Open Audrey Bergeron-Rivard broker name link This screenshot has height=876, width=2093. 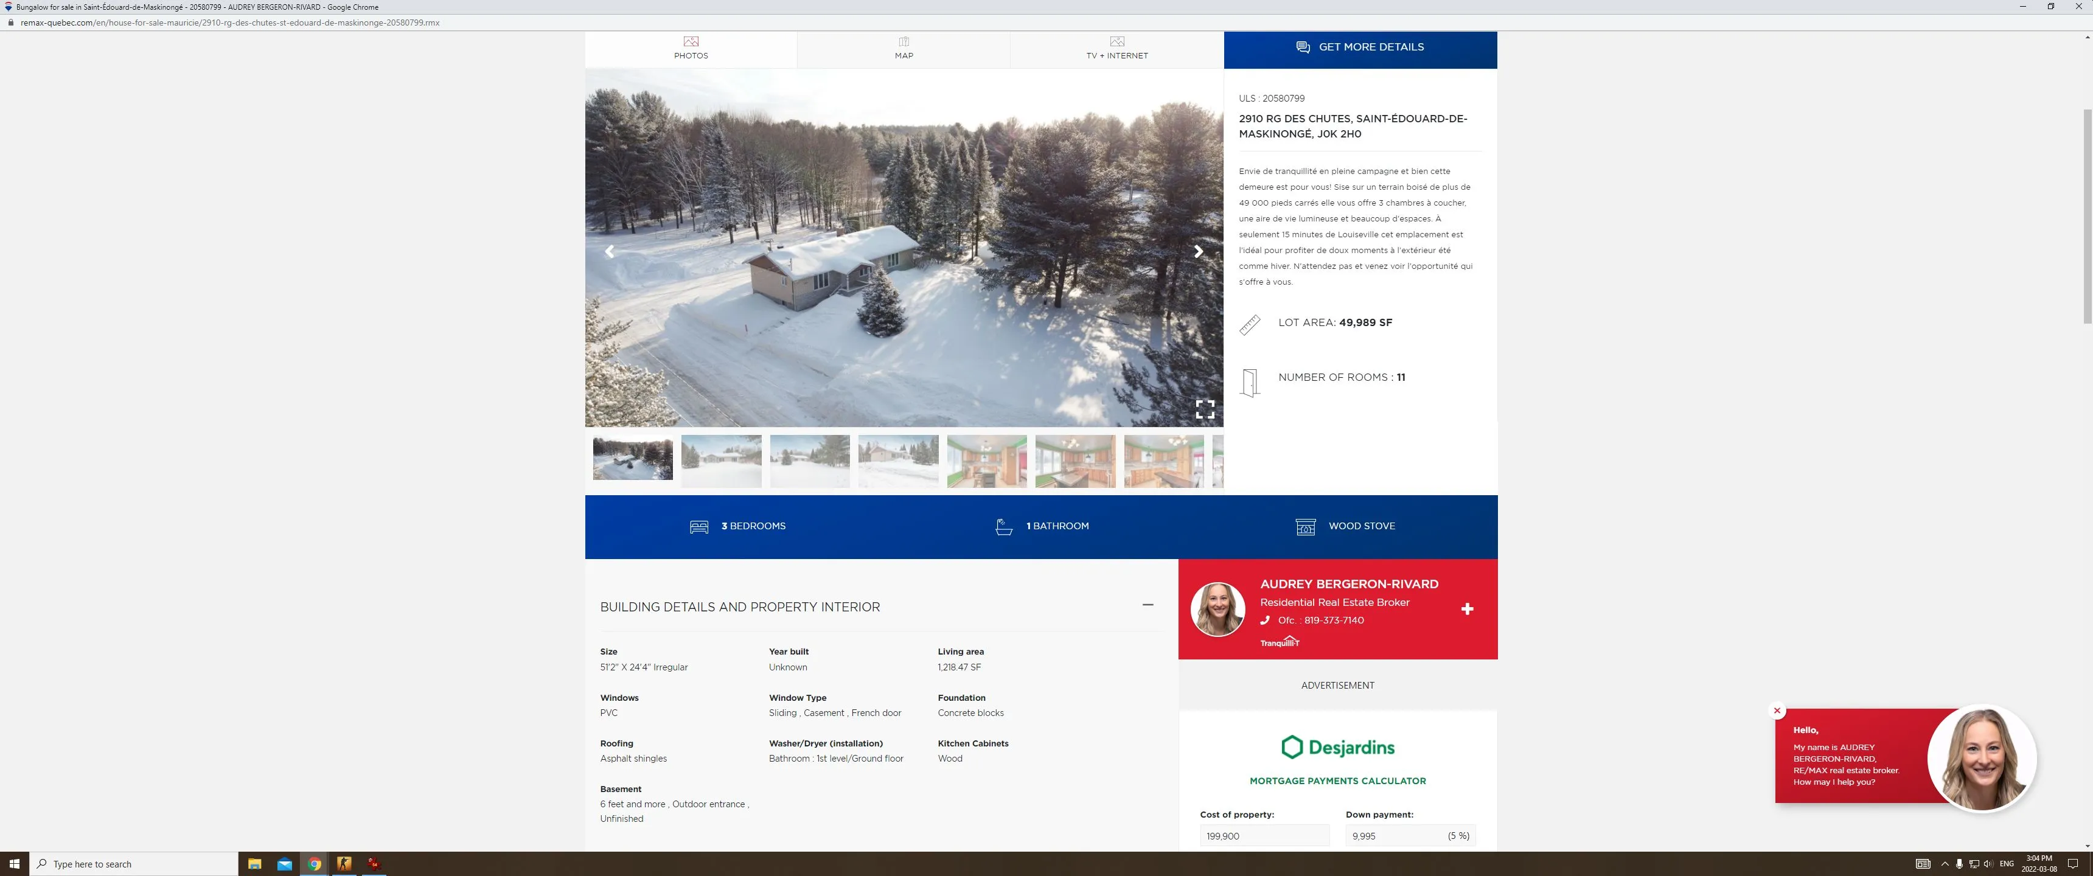pyautogui.click(x=1349, y=583)
